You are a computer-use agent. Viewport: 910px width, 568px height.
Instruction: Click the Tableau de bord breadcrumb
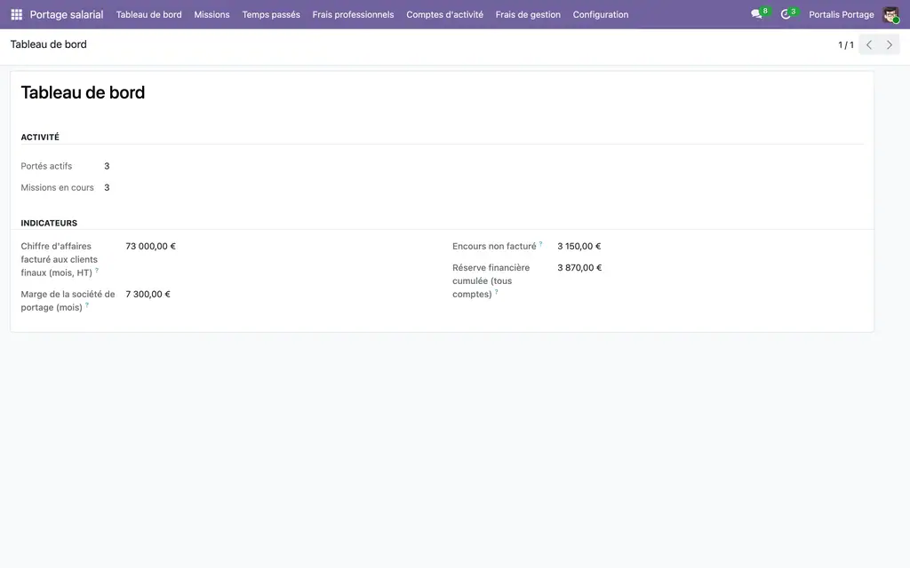pyautogui.click(x=49, y=44)
